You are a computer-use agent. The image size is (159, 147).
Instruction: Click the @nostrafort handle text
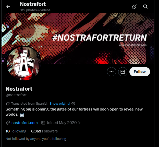click(16, 95)
